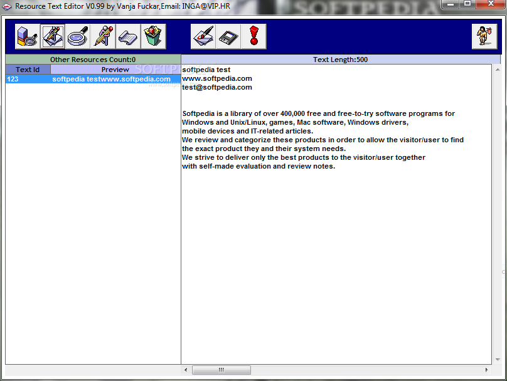Viewport: 507px width, 381px height.
Task: Click the red exclamation mark icon
Action: tap(254, 36)
